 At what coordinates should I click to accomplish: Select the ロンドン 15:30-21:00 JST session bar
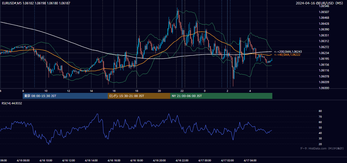tap(139, 96)
